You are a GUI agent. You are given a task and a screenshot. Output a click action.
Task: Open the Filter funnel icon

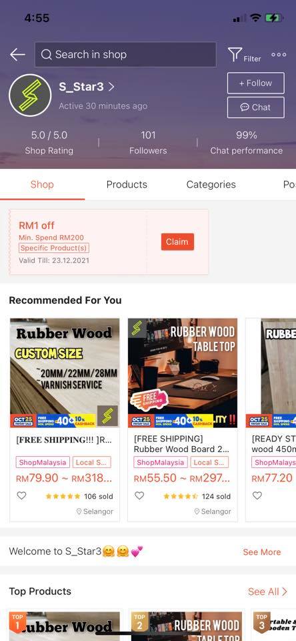pos(235,54)
